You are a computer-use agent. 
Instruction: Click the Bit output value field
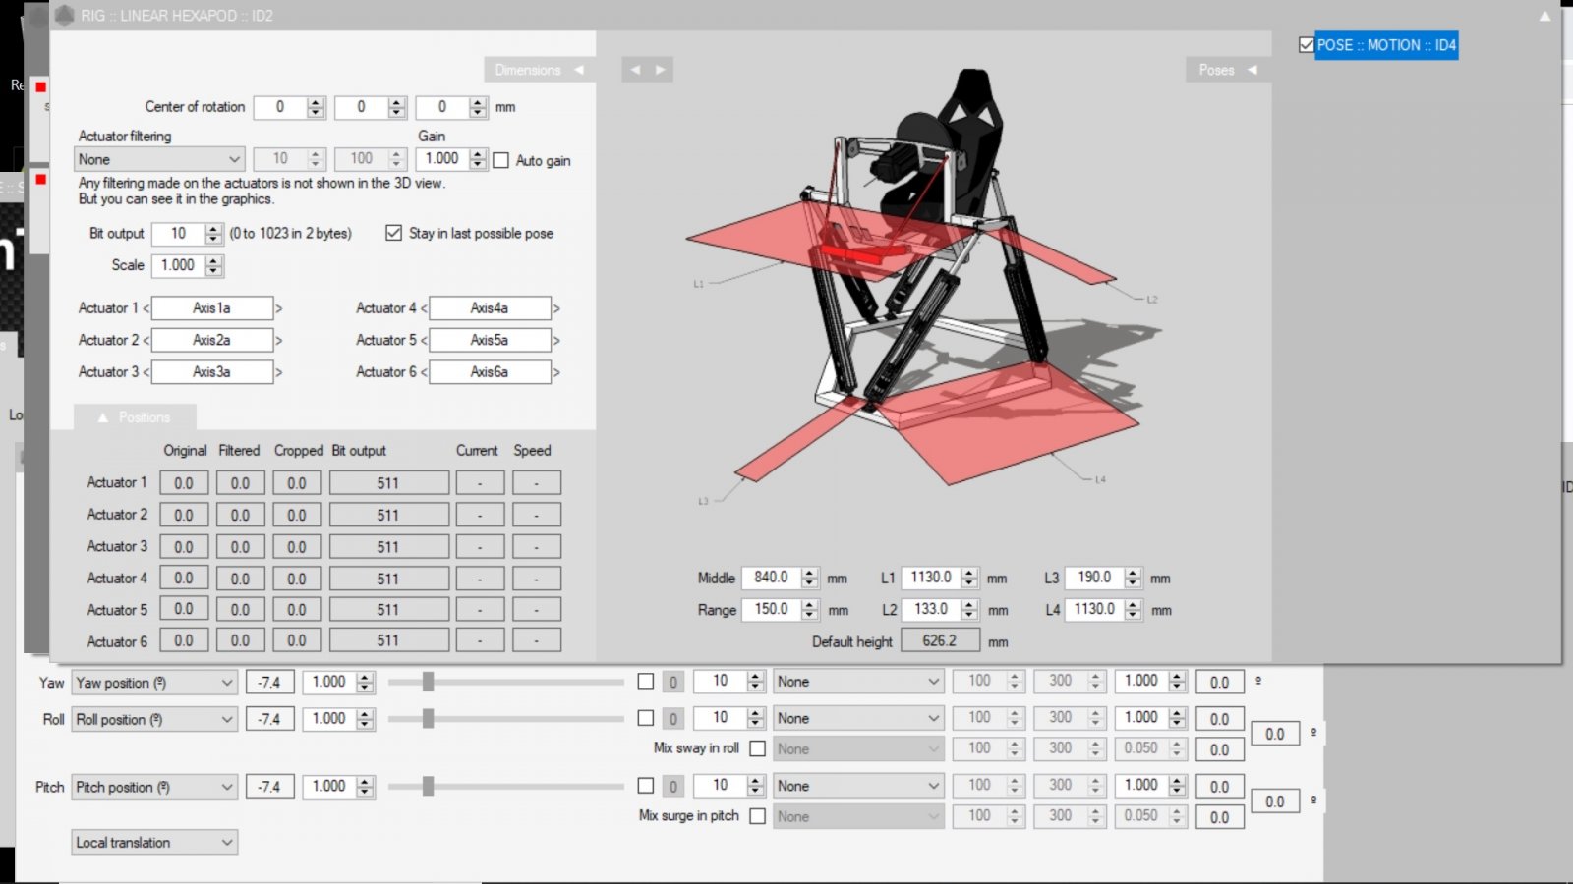coord(178,233)
